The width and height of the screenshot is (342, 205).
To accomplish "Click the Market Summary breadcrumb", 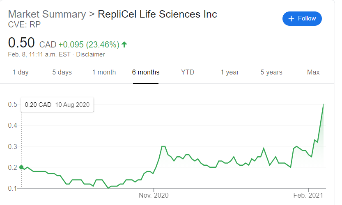I will click(47, 14).
